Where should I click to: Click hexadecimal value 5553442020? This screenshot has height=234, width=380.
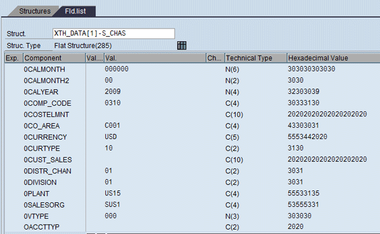[308, 137]
